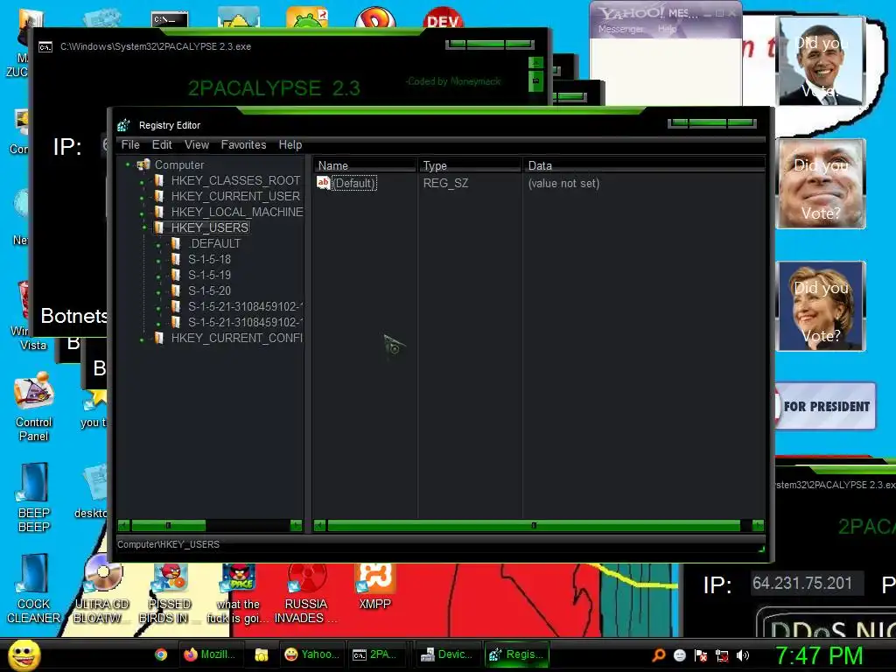
Task: Click the values pane horizontal scrollbar thumb
Action: tap(534, 525)
